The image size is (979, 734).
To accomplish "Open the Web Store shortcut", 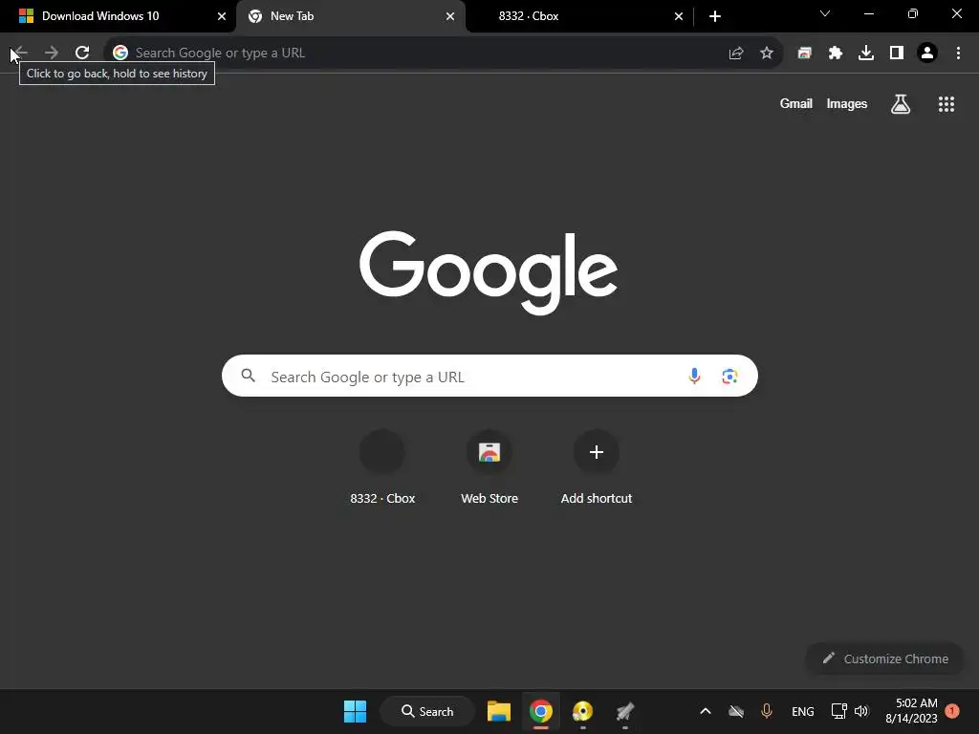I will 489,467.
